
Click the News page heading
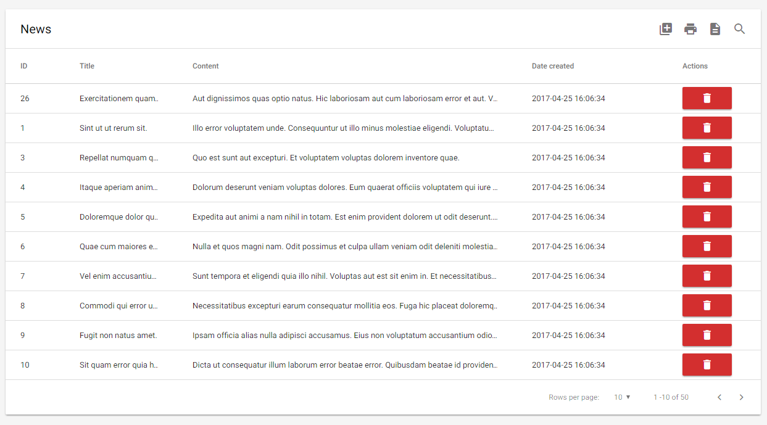tap(36, 29)
